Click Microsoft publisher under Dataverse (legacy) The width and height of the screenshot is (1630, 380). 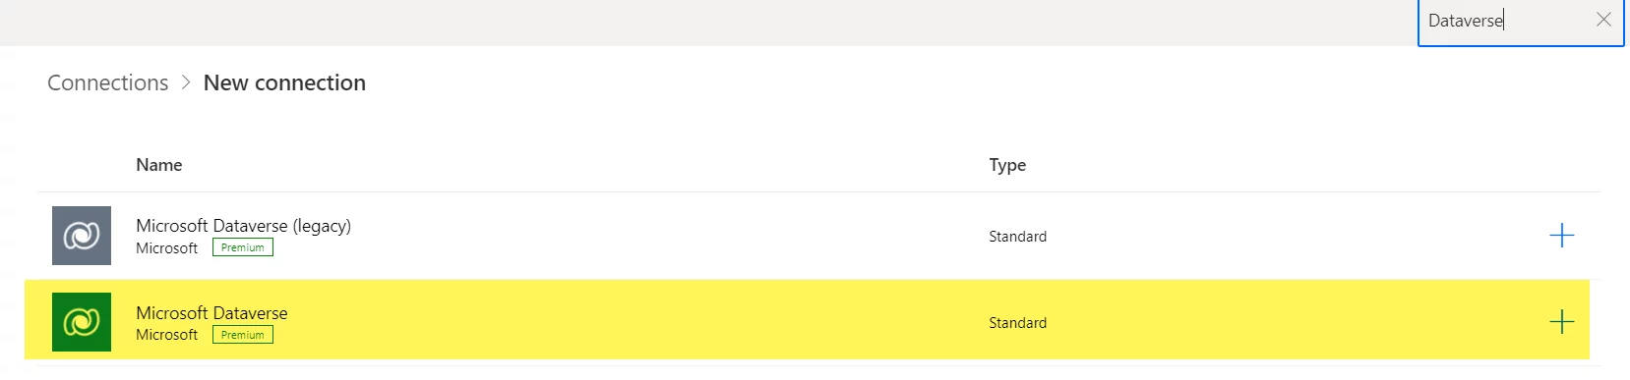[166, 248]
